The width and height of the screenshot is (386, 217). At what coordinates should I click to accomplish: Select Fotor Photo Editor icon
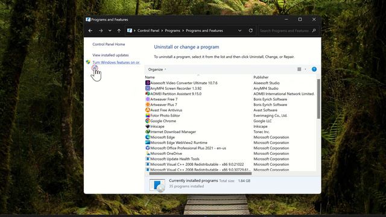point(147,115)
